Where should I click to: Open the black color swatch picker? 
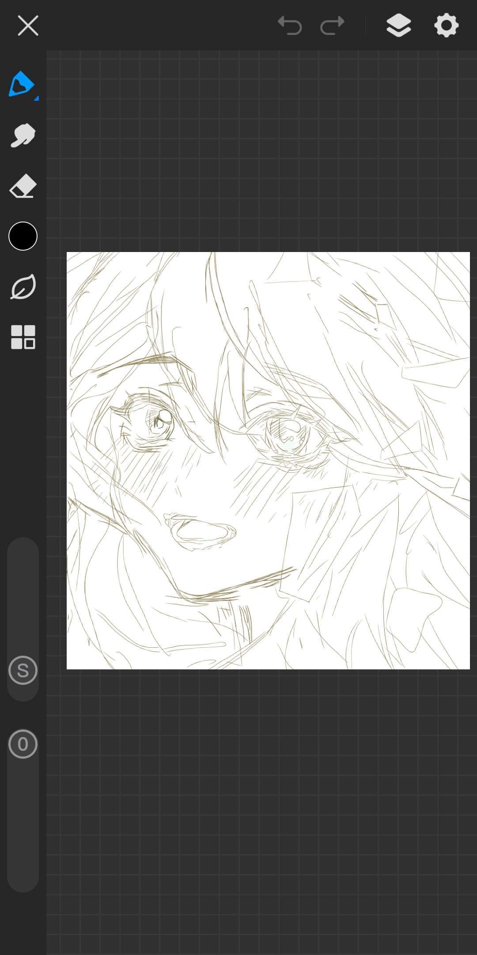(23, 236)
